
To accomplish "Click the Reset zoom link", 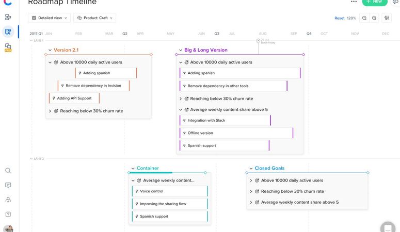I will point(339,18).
